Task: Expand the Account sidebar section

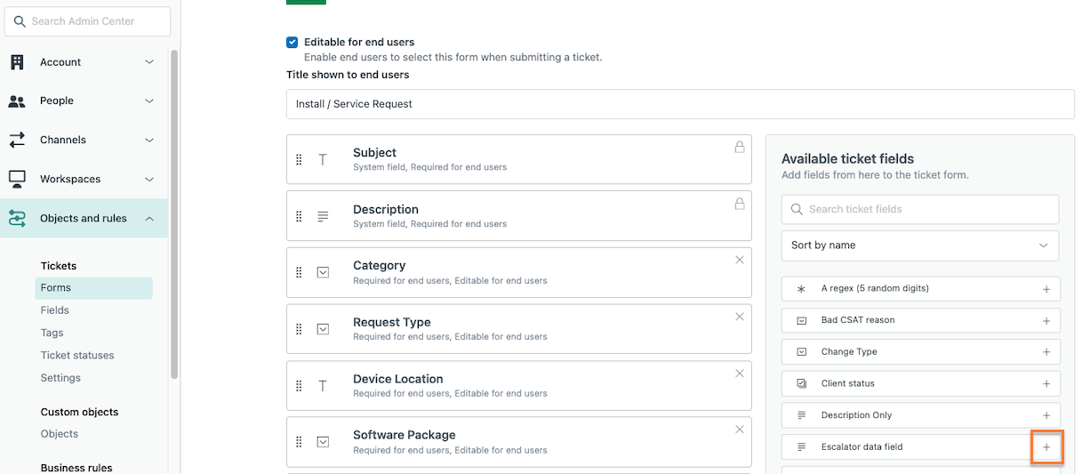Action: coord(84,62)
